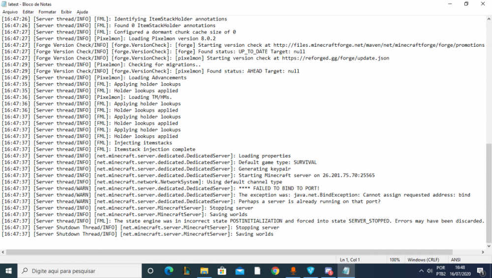This screenshot has height=278, width=492.
Task: Click the last 'Saving worlds' log line
Action: click(254, 234)
